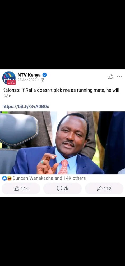Open the three-dot post options menu
125x266 pixels.
(119, 76)
